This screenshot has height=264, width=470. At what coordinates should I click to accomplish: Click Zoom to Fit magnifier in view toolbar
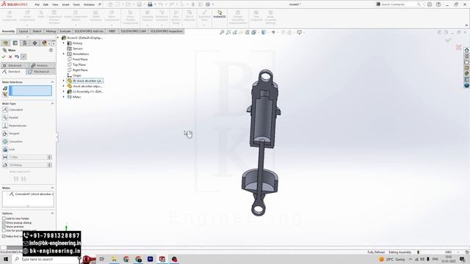coord(222,32)
